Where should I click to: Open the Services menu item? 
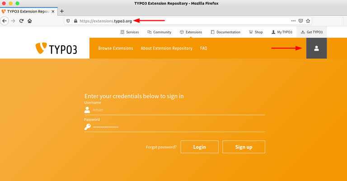(x=130, y=32)
